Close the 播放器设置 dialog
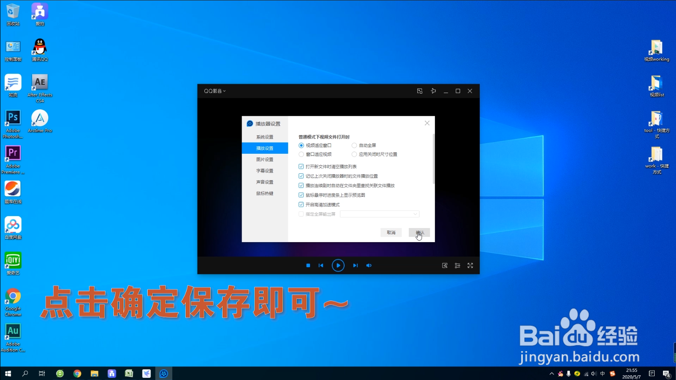Viewport: 676px width, 380px height. click(427, 123)
